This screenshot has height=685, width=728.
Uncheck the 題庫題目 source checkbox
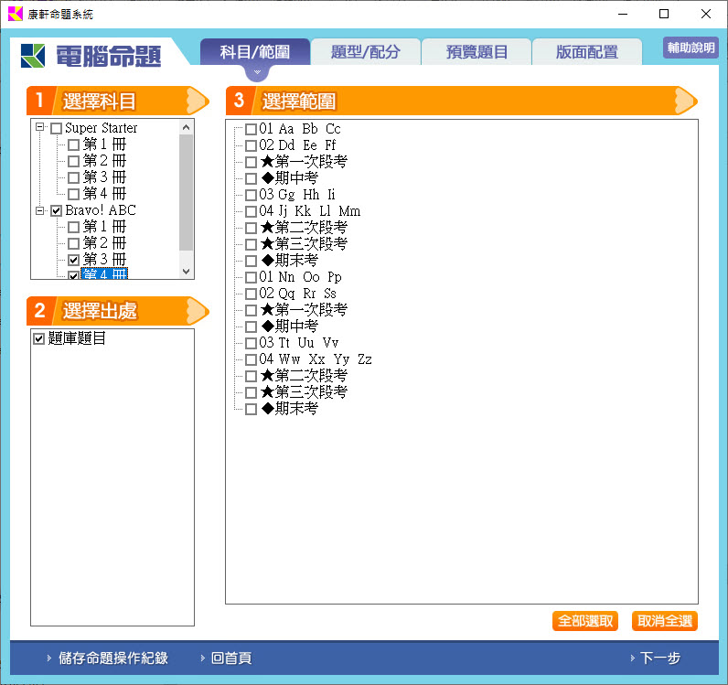pyautogui.click(x=38, y=338)
